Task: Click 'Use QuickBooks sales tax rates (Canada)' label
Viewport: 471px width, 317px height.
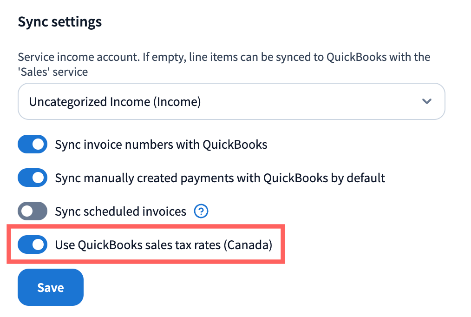Action: tap(163, 244)
